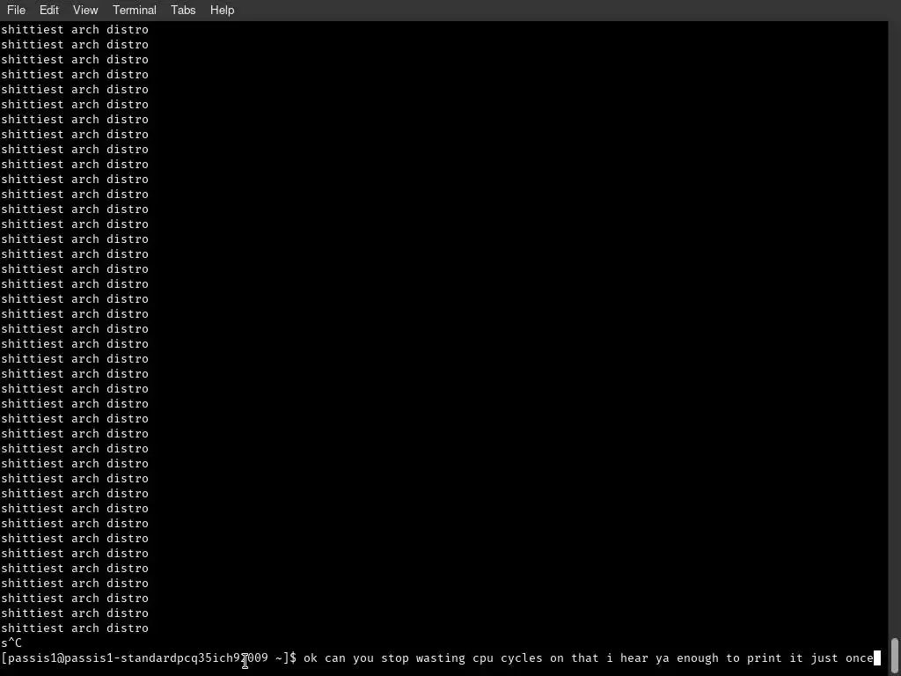Click the typed command text 'ok can you stop wasting'
The image size is (901, 676).
tap(384, 658)
